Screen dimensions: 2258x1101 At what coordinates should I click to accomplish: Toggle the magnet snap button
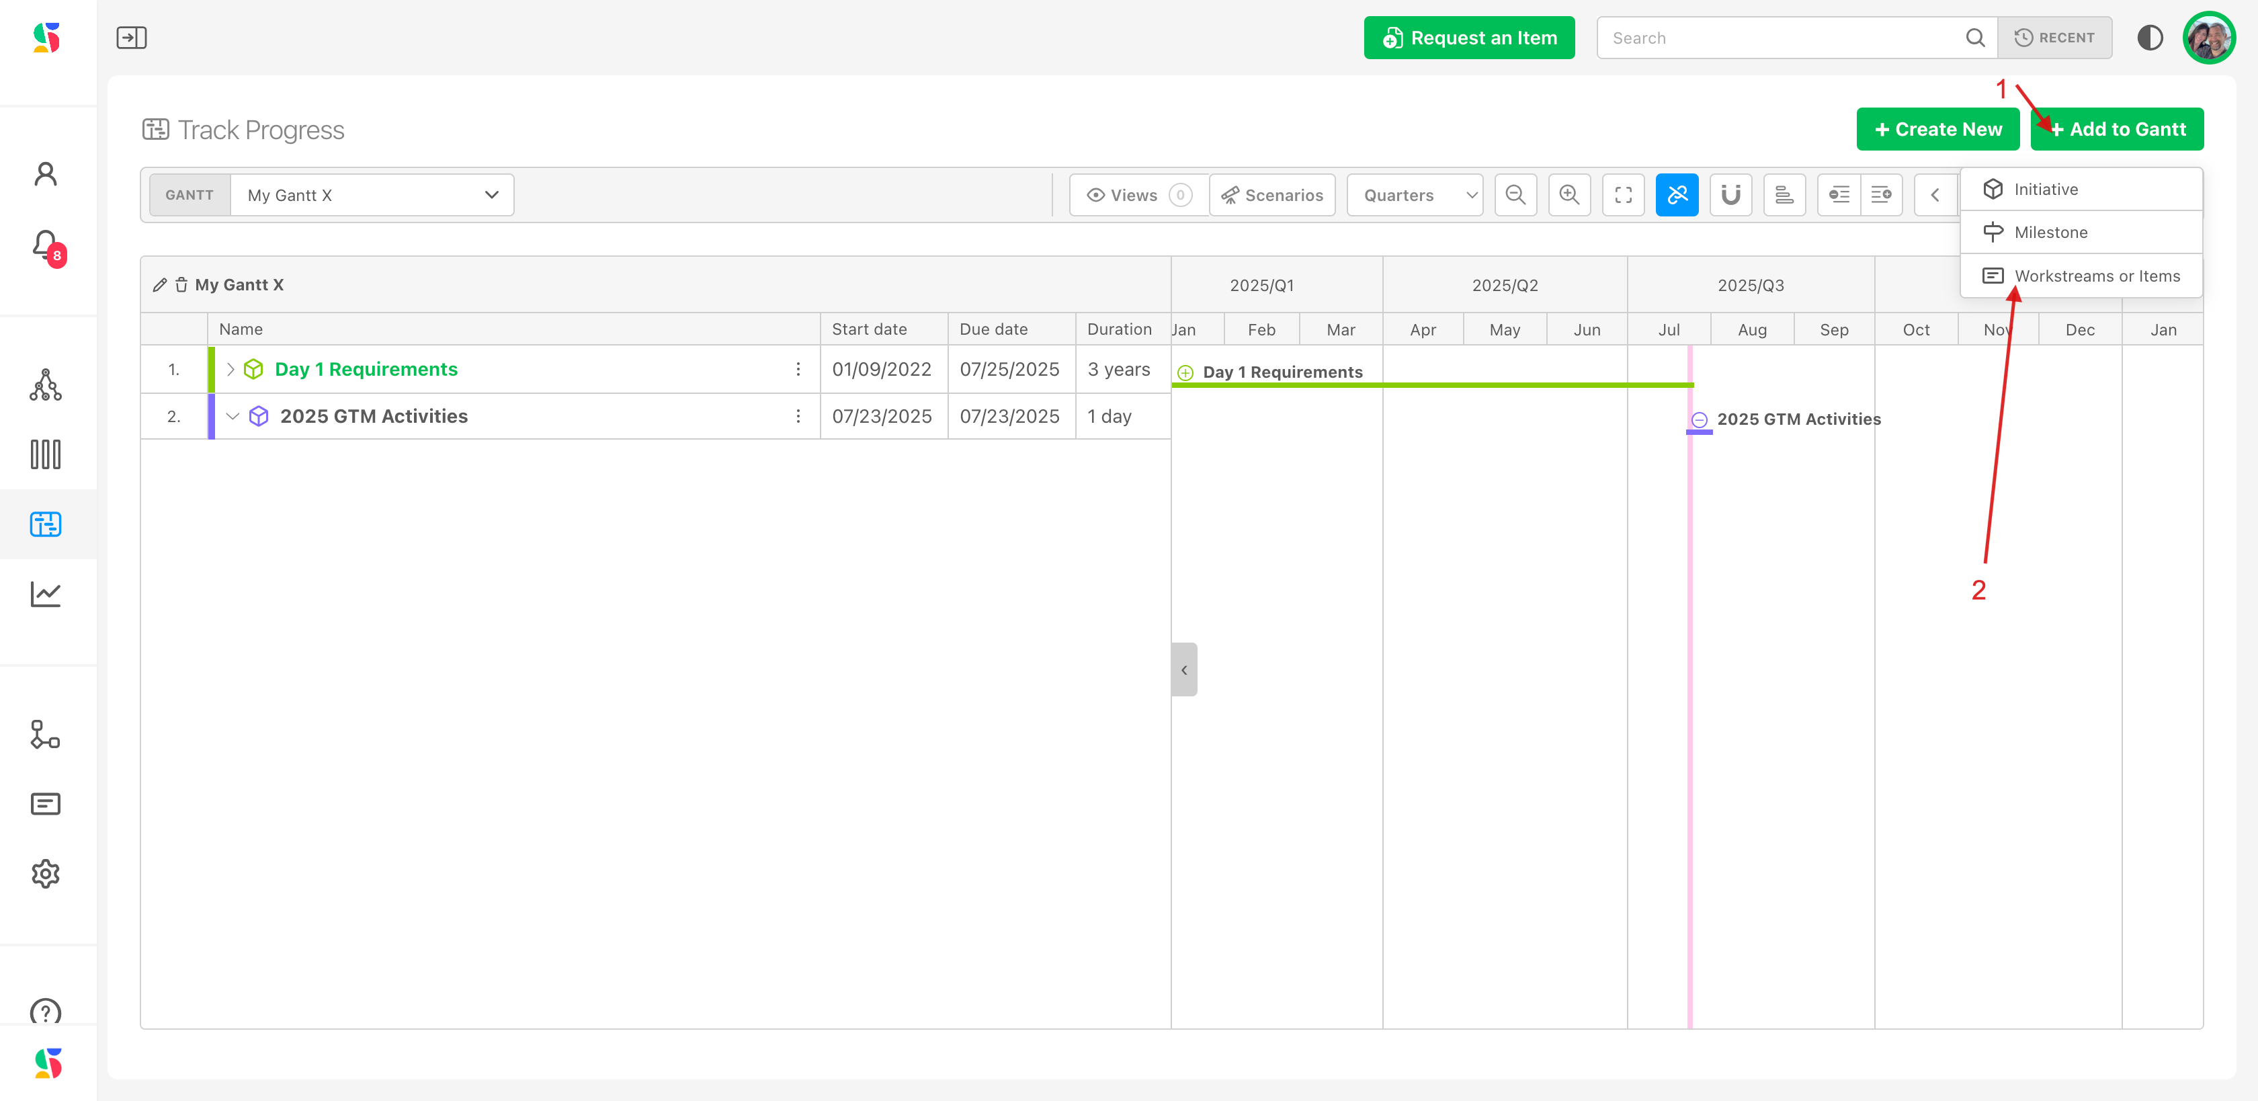point(1730,195)
